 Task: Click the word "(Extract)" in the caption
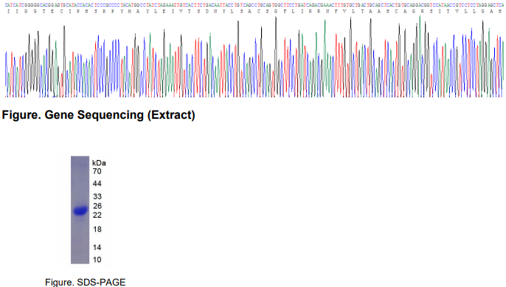171,115
